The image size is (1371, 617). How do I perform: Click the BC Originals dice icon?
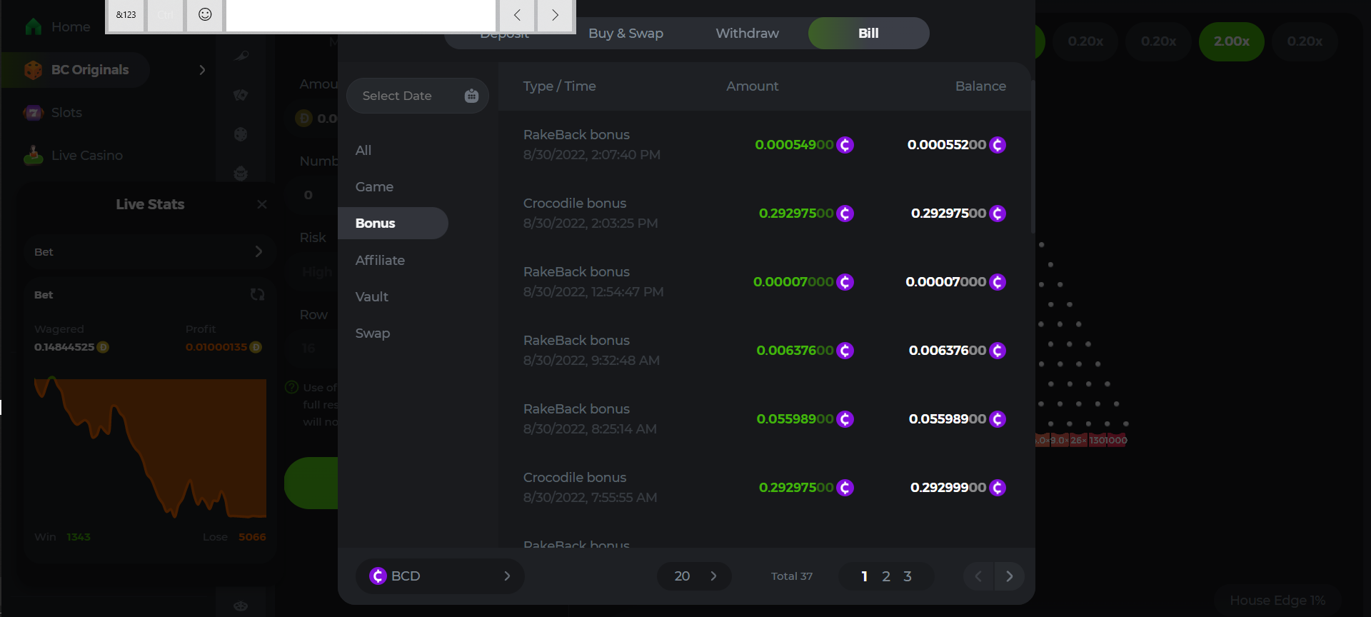tap(33, 70)
